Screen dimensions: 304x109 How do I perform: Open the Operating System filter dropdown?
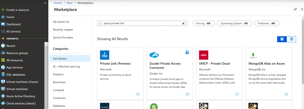235,23
